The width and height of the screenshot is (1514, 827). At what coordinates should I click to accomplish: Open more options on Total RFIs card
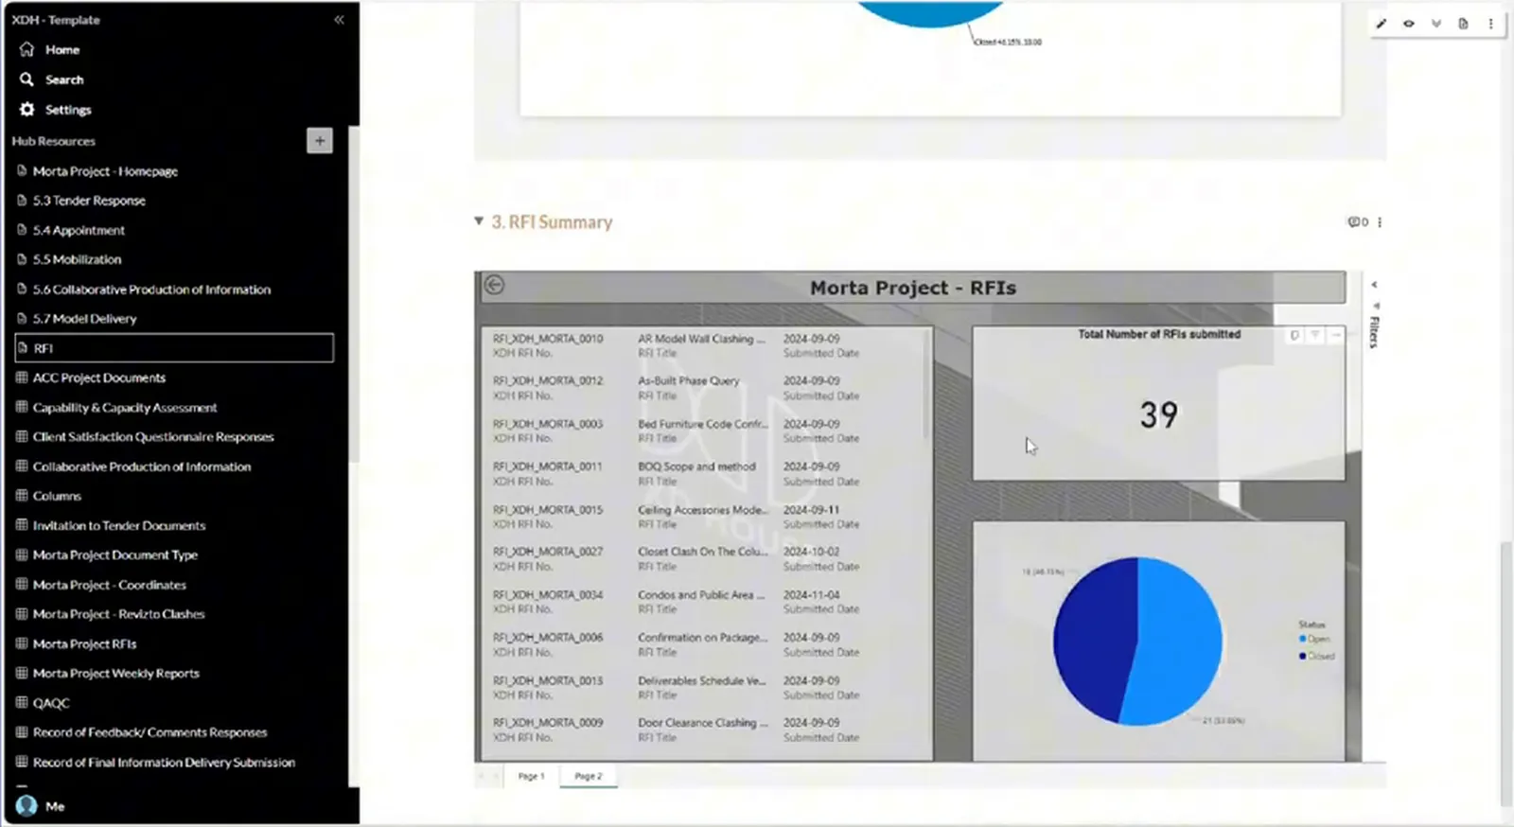coord(1336,335)
